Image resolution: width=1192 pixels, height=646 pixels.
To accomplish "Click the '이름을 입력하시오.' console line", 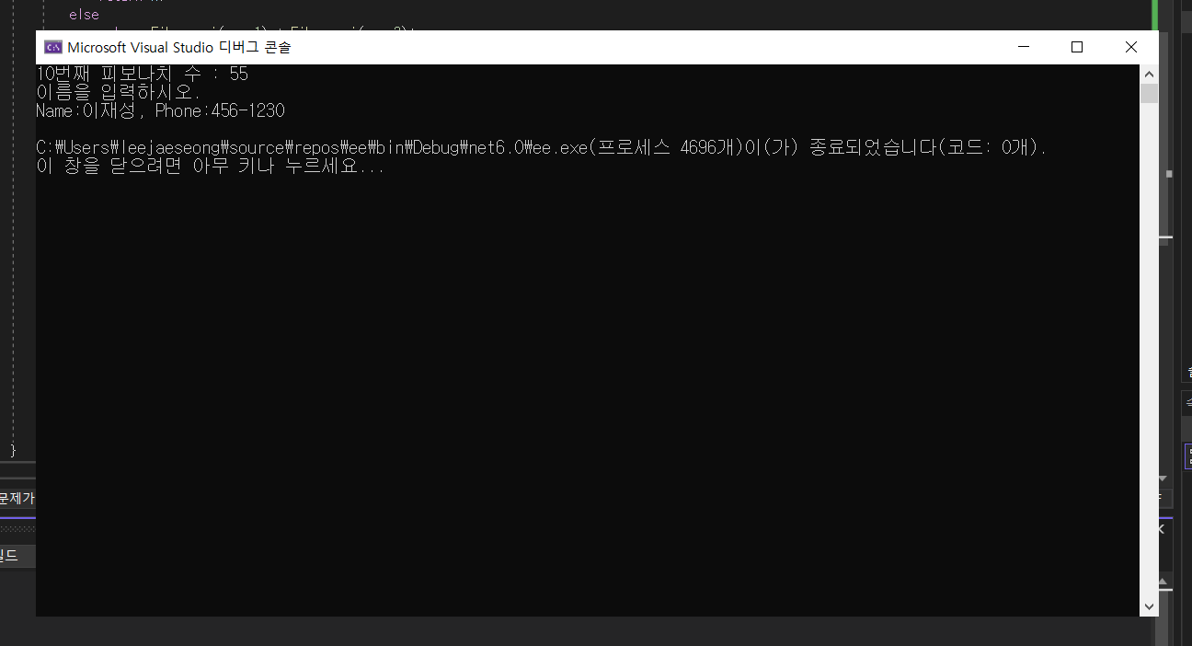I will (118, 92).
